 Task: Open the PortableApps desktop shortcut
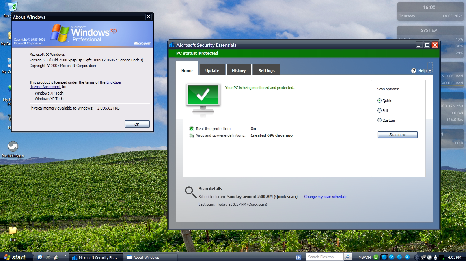(13, 147)
